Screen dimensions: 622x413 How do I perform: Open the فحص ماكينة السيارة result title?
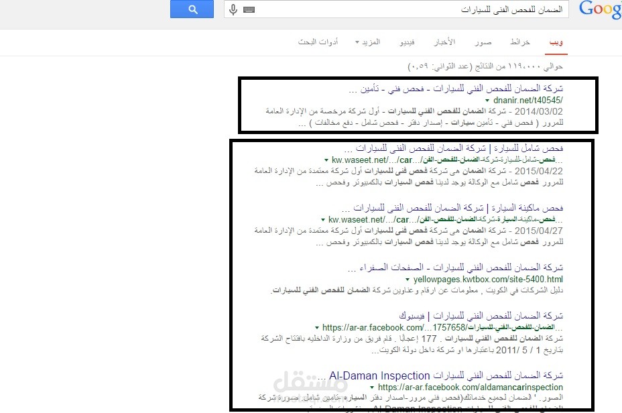(x=452, y=208)
